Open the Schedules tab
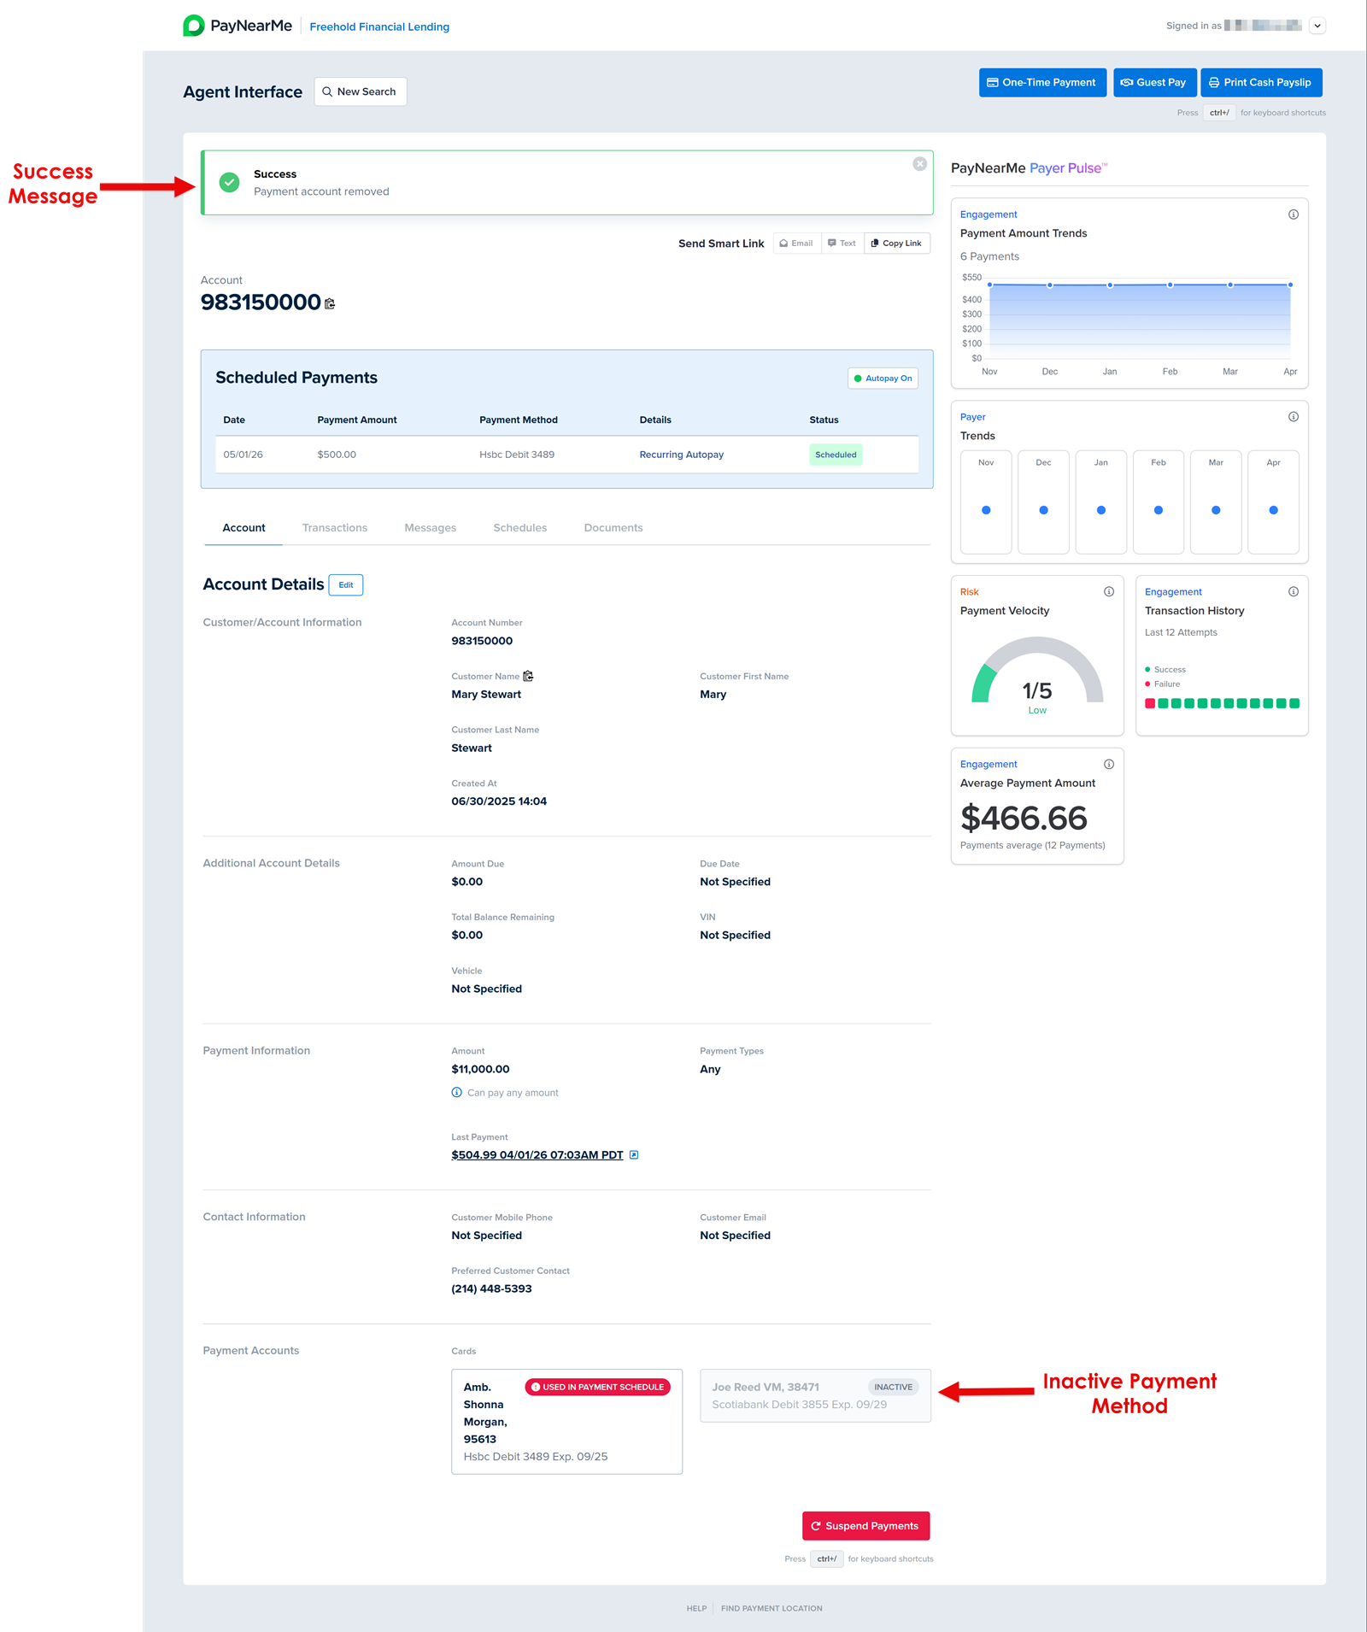The width and height of the screenshot is (1367, 1632). click(519, 528)
